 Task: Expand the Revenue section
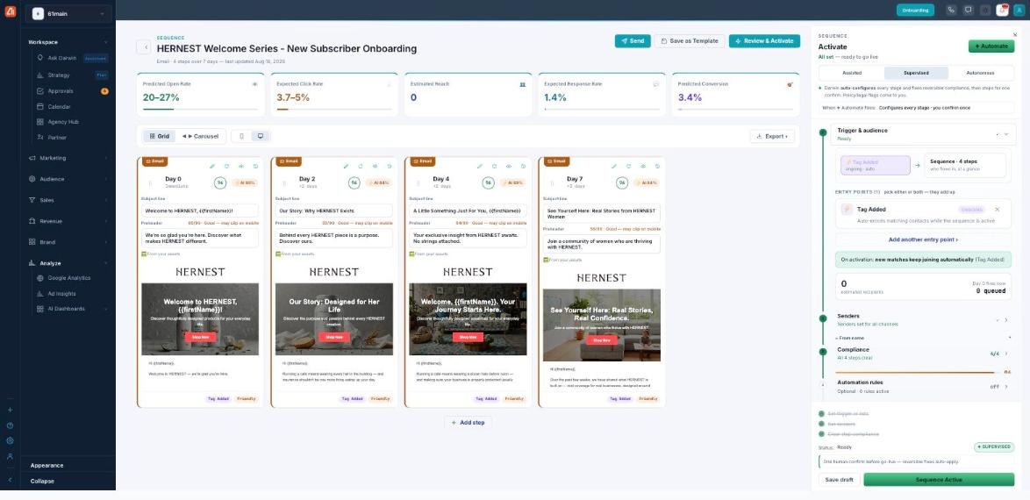click(x=68, y=221)
